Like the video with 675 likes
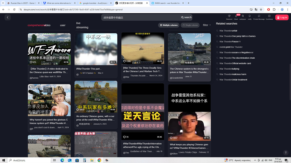The width and height of the screenshot is (291, 163). point(31,62)
